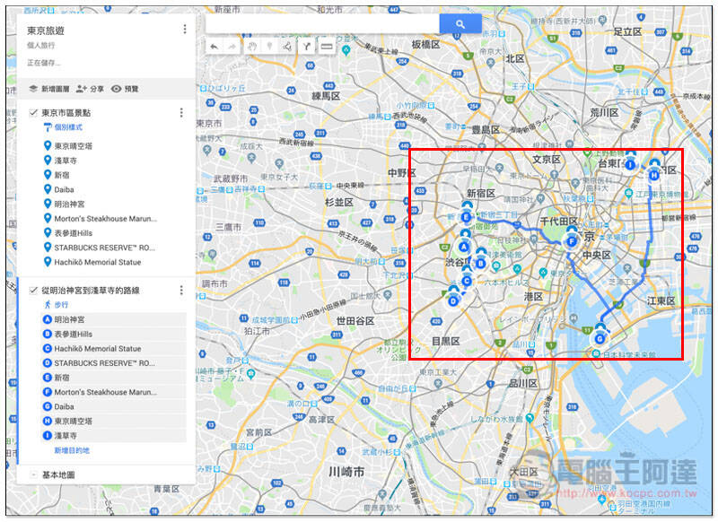Click route stop F Morton's Steakhouse
Image resolution: width=718 pixels, height=522 pixels.
[x=114, y=392]
